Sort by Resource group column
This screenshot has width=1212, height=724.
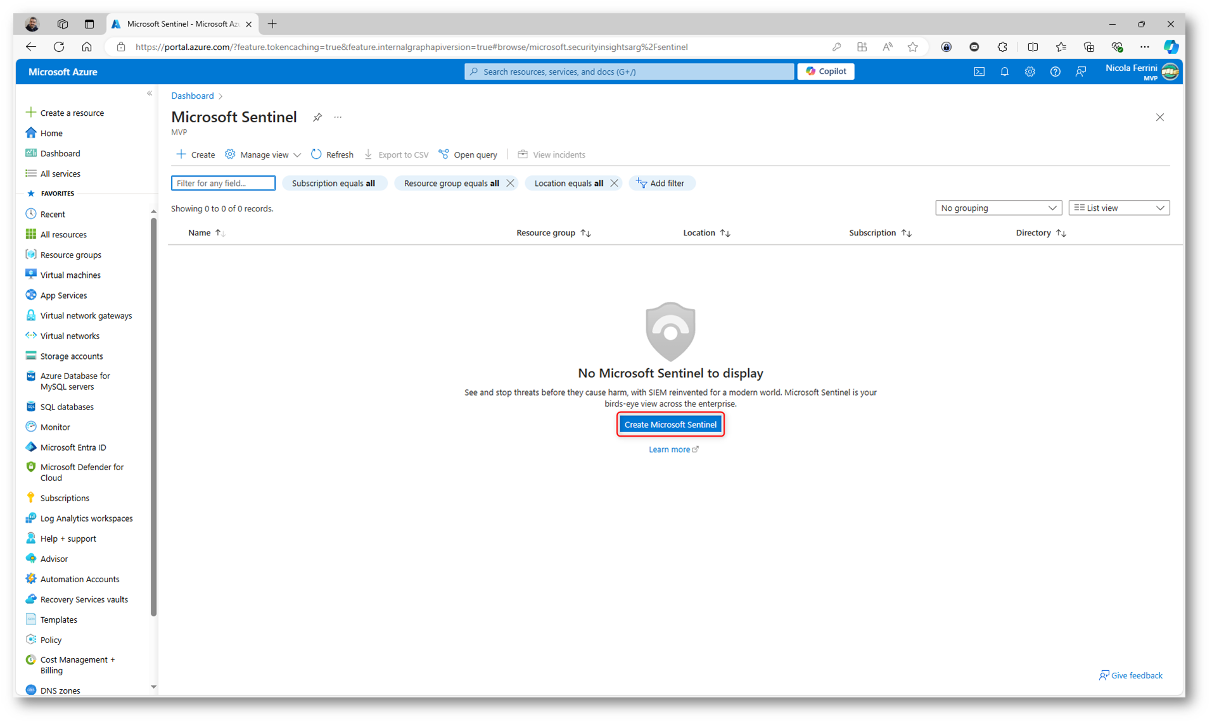click(x=553, y=233)
